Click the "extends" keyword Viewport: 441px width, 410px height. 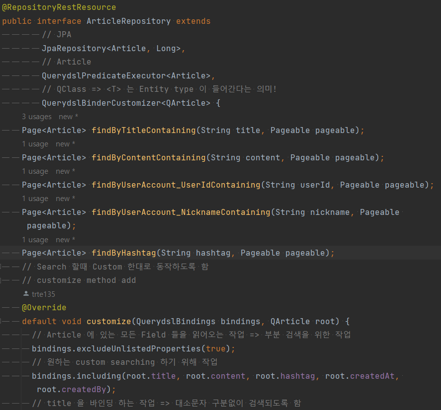click(193, 21)
